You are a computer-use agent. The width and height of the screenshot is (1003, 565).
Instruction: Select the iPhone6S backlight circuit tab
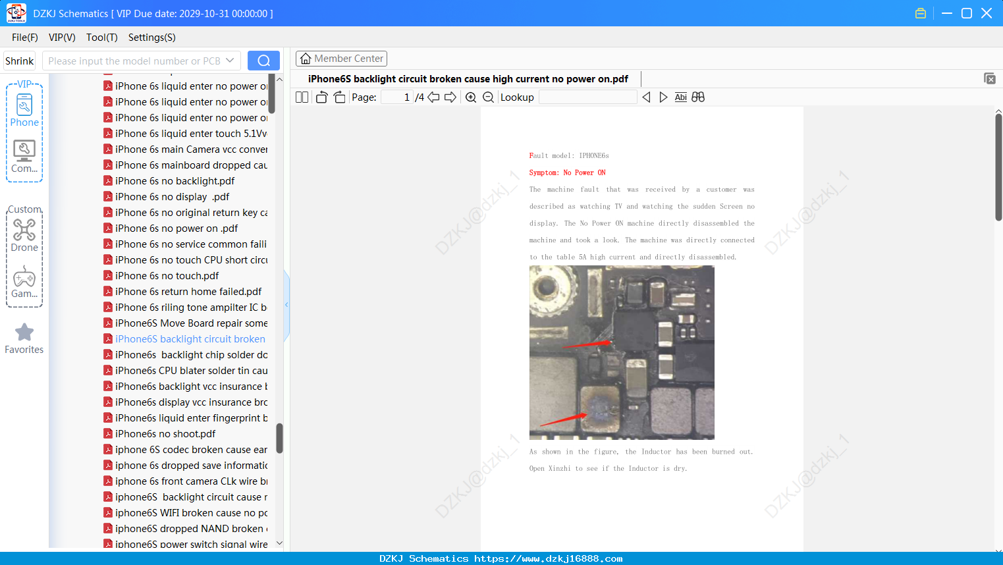[468, 79]
